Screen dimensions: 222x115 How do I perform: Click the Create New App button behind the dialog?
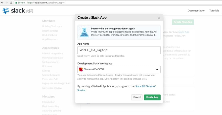(x=183, y=22)
